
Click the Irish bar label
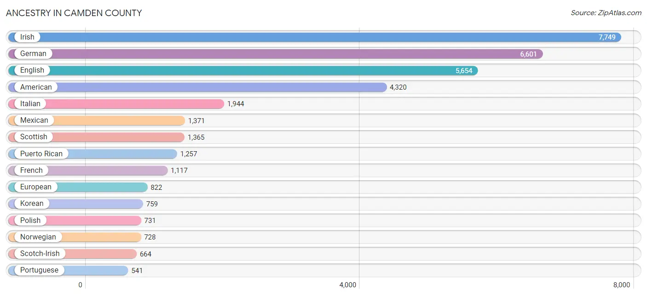[27, 37]
